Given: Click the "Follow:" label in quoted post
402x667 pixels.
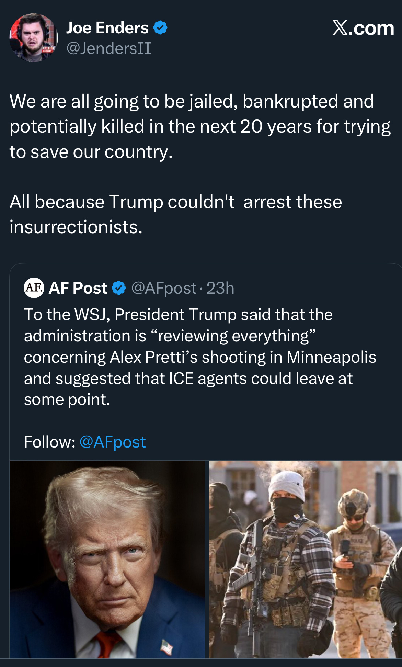Looking at the screenshot, I should pos(49,442).
